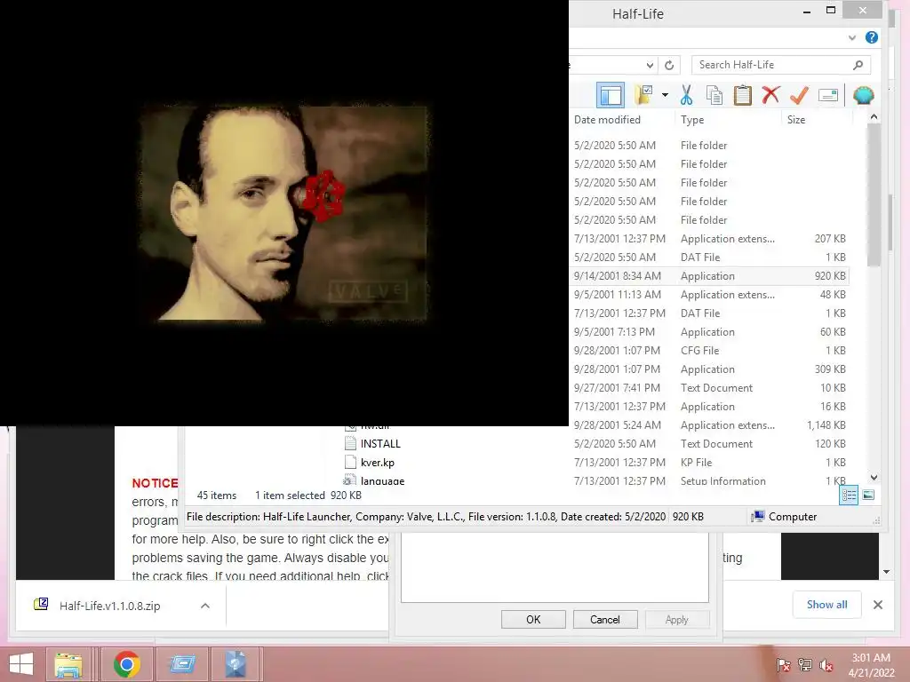Click Show all downloads button
The image size is (910, 682).
point(826,604)
